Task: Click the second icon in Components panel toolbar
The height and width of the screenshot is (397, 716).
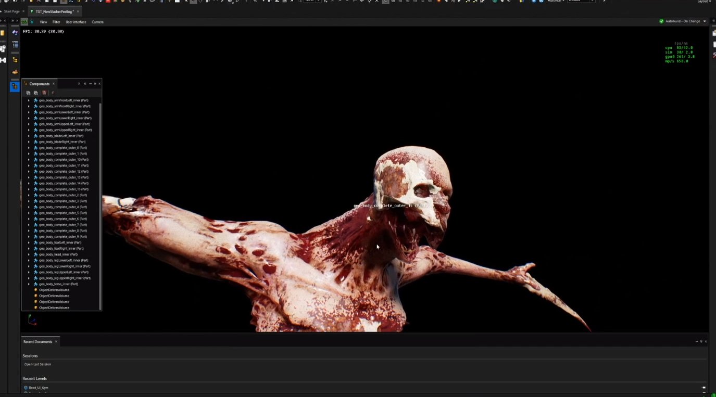Action: tap(36, 93)
